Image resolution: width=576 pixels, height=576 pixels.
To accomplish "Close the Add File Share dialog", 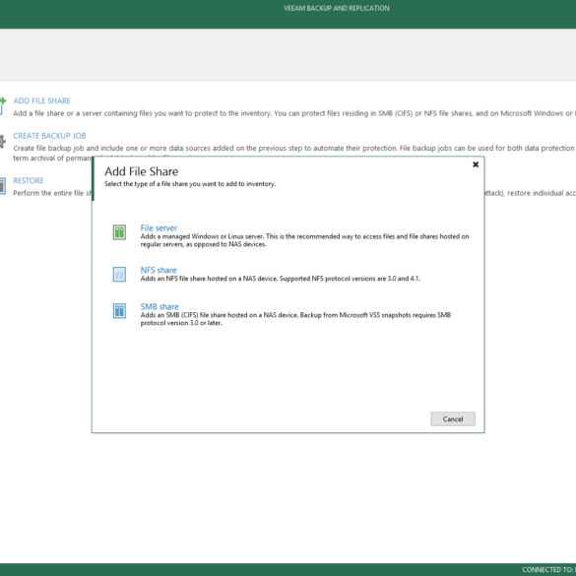I will 476,164.
